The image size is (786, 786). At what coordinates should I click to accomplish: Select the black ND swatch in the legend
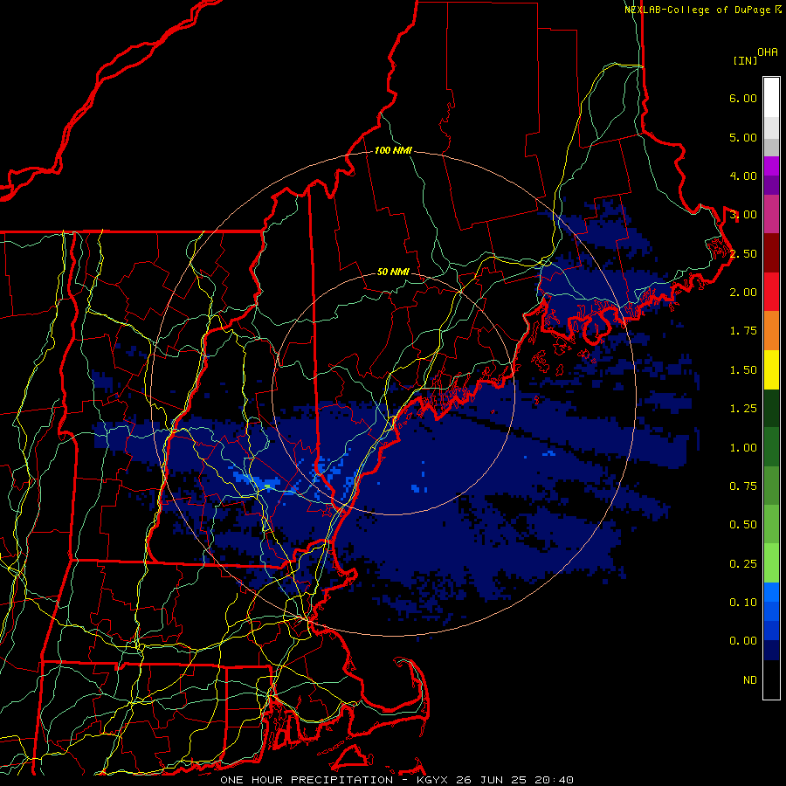[x=771, y=679]
